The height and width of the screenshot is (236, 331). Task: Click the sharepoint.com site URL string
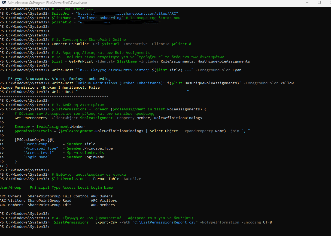[x=127, y=14]
